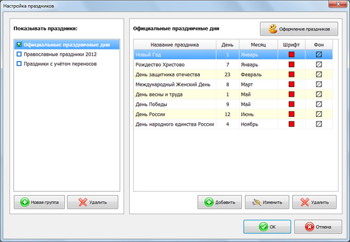Click red cancel icon on Отмена

pyautogui.click(x=310, y=227)
